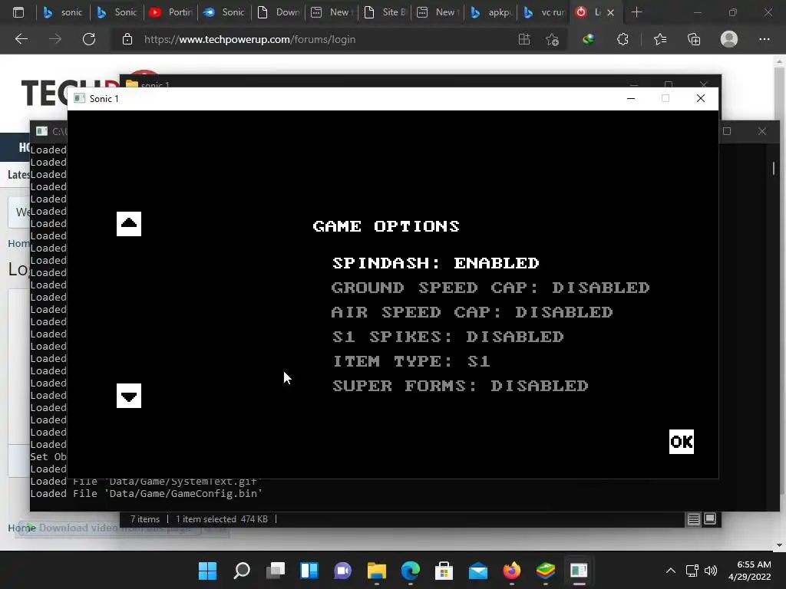This screenshot has height=589, width=786.
Task: Open Firefox from the taskbar
Action: point(512,571)
